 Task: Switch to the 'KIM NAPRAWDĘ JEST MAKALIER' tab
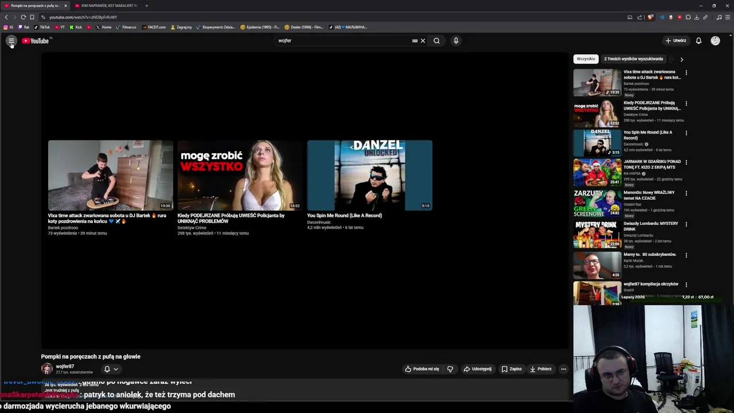tap(106, 6)
